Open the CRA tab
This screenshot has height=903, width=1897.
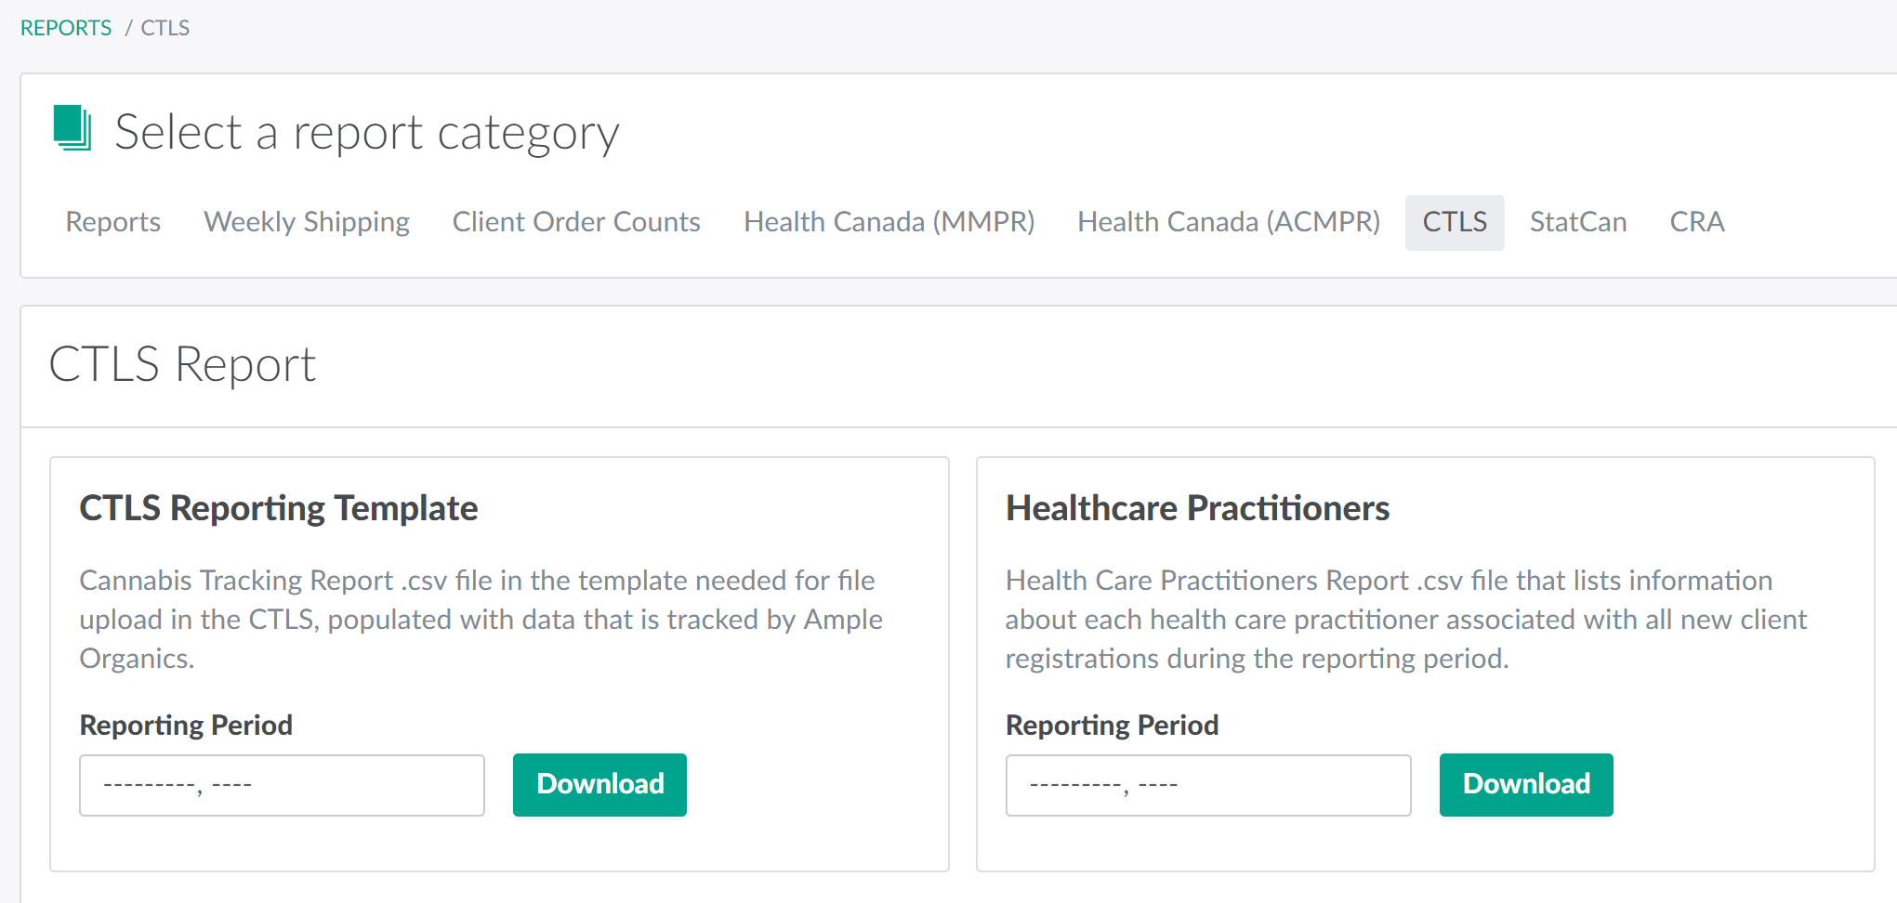[x=1697, y=222]
